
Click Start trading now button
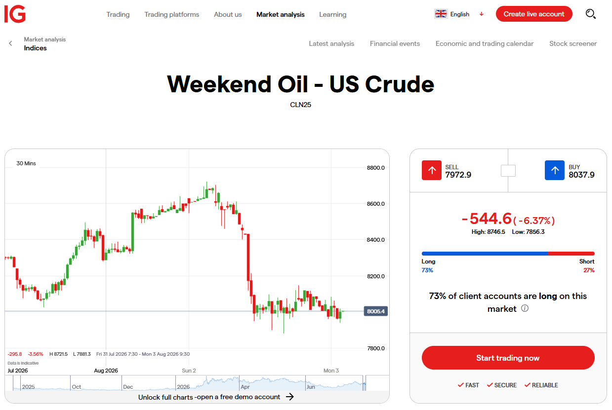[508, 358]
